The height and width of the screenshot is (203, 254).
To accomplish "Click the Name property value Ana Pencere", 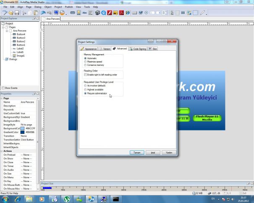I will coord(27,102).
